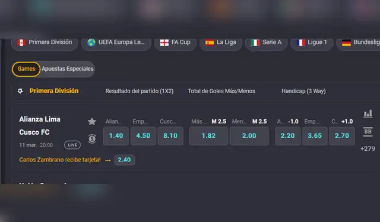The width and height of the screenshot is (380, 222).
Task: Select the UEFA Europa League chip
Action: point(116,43)
